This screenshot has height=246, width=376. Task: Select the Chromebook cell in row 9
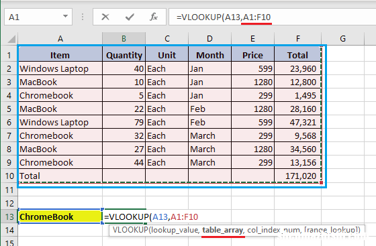tap(60, 162)
